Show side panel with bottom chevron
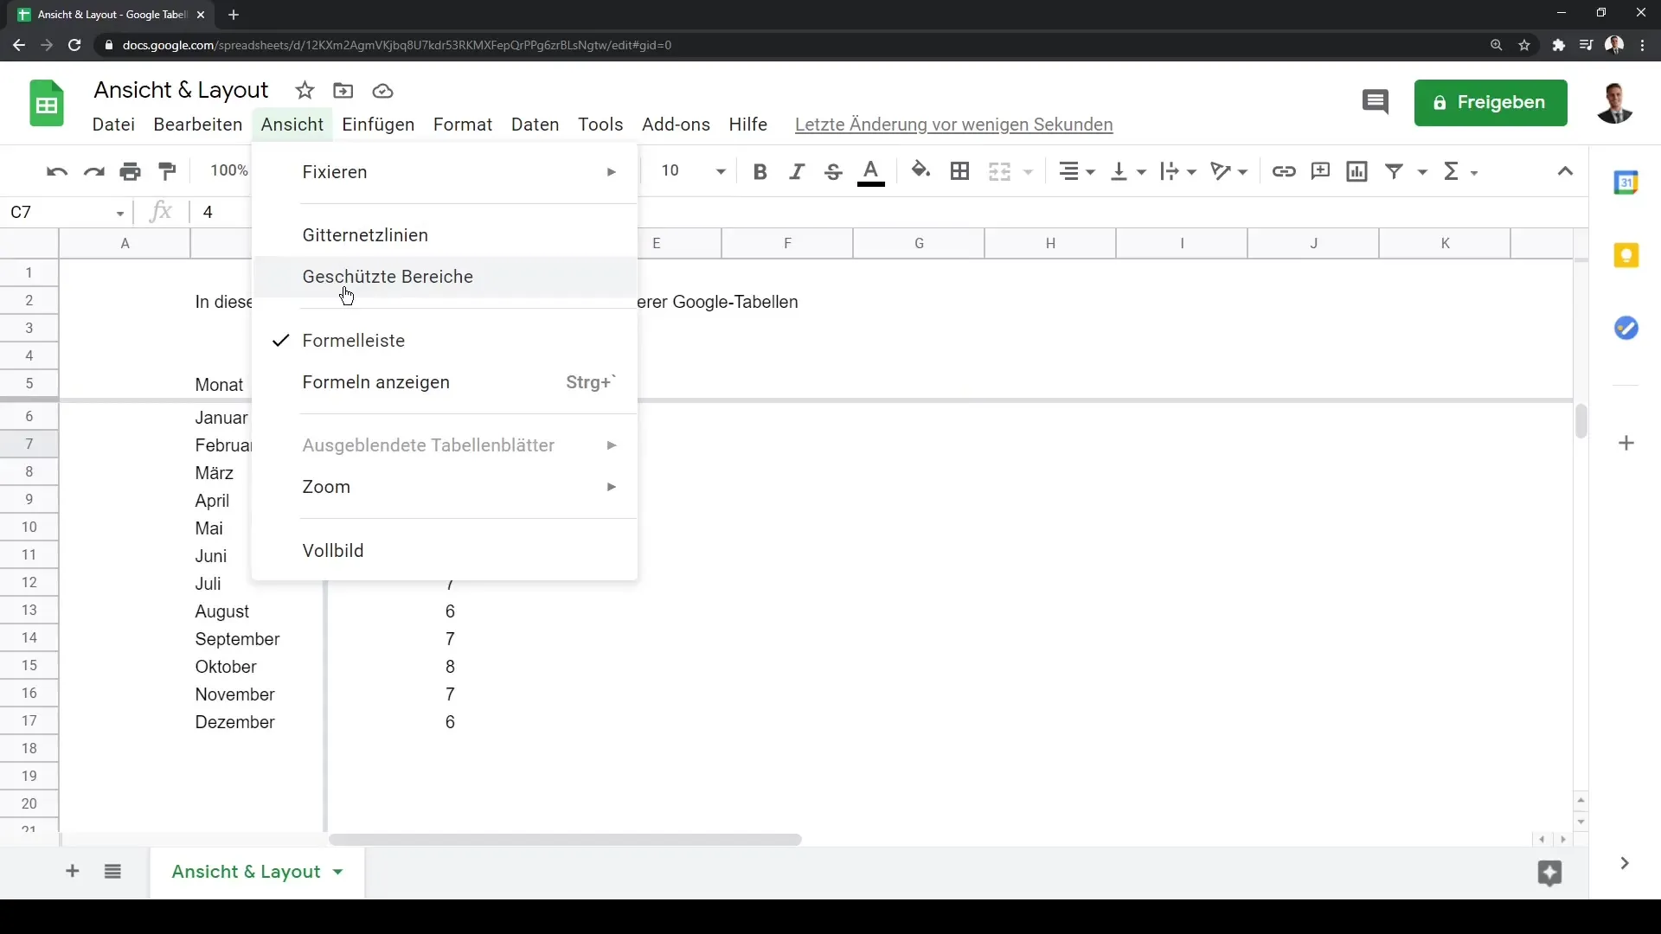The height and width of the screenshot is (934, 1661). [x=1625, y=863]
